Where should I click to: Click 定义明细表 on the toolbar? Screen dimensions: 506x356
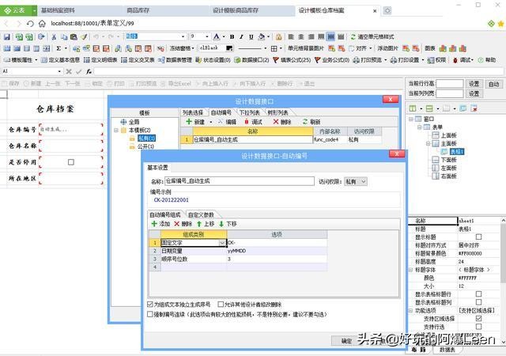(x=100, y=60)
